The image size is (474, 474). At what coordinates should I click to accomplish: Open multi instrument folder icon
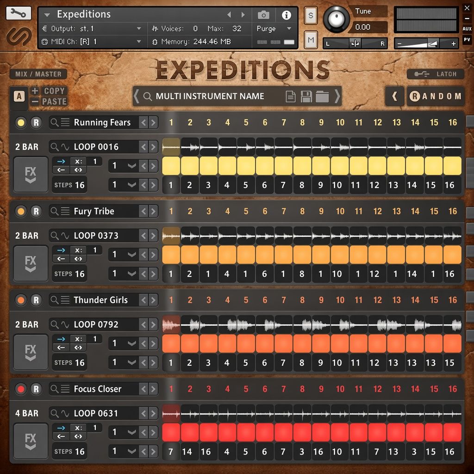[322, 96]
